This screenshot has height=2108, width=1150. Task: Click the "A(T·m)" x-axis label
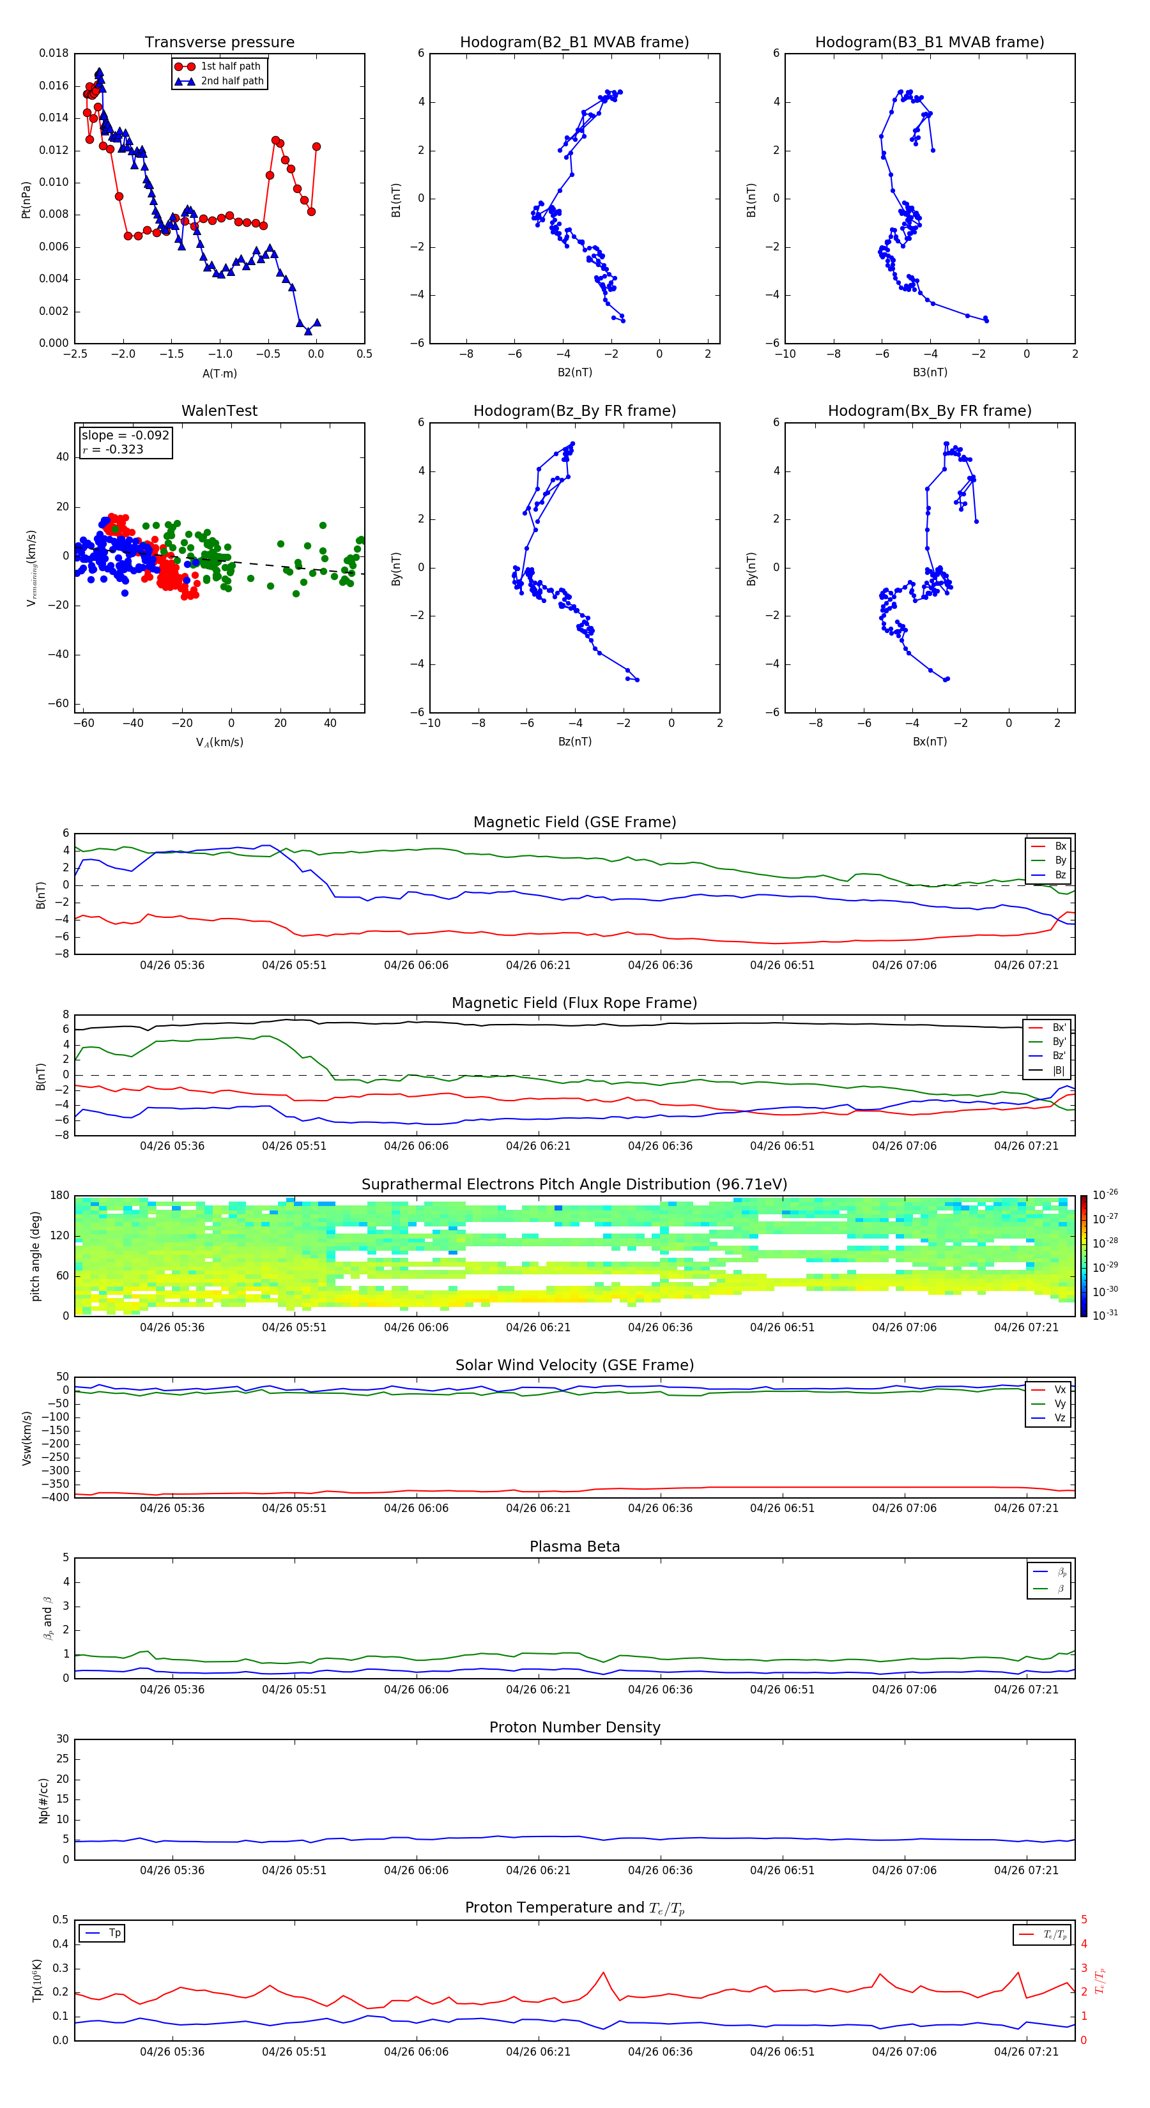219,374
